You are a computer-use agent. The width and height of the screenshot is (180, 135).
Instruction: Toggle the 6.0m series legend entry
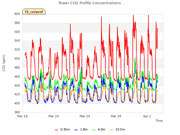(99, 130)
